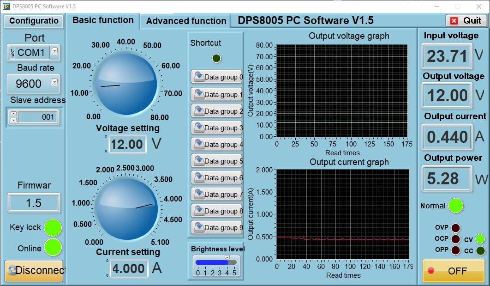Screen dimensions: 490x286
Task: Click the Output current graph plot
Action: (342, 214)
